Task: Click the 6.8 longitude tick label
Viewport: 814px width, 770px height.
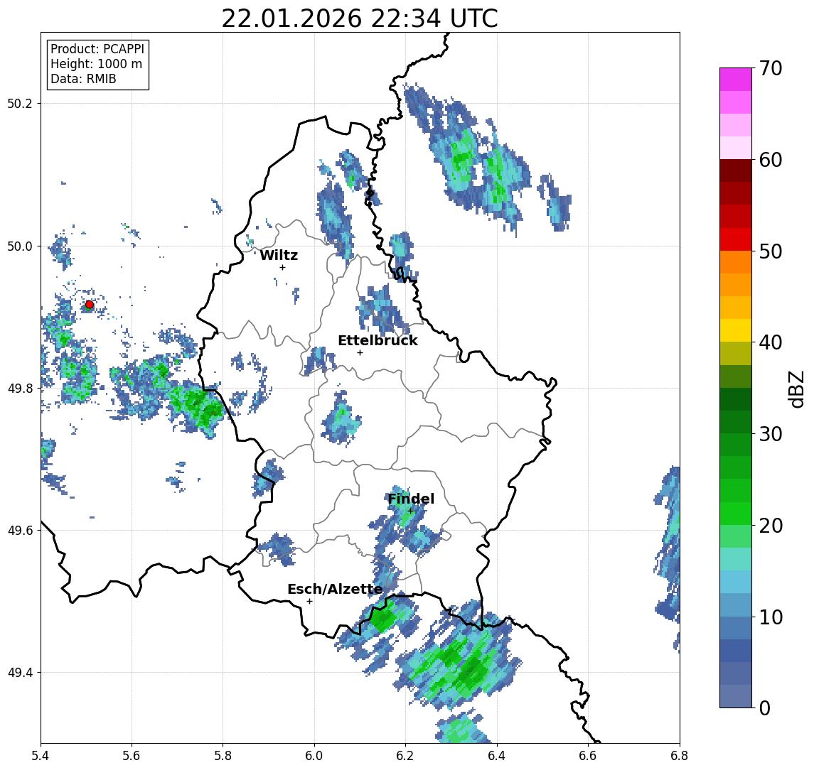Action: coord(680,756)
